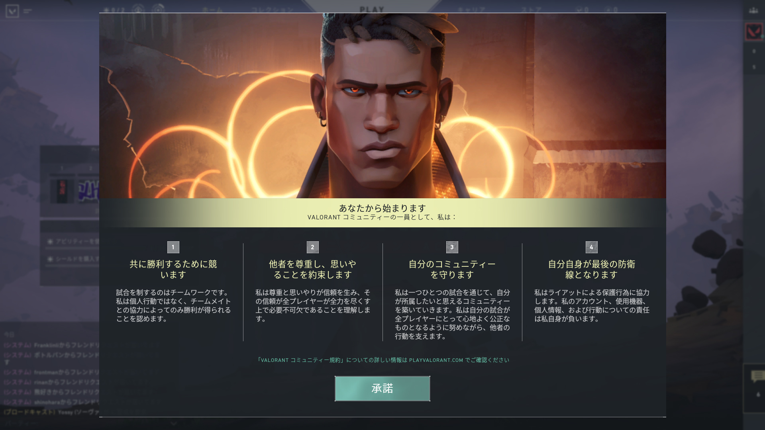Image resolution: width=765 pixels, height=430 pixels.
Task: Click the number 4 pledge badge
Action: click(x=591, y=247)
